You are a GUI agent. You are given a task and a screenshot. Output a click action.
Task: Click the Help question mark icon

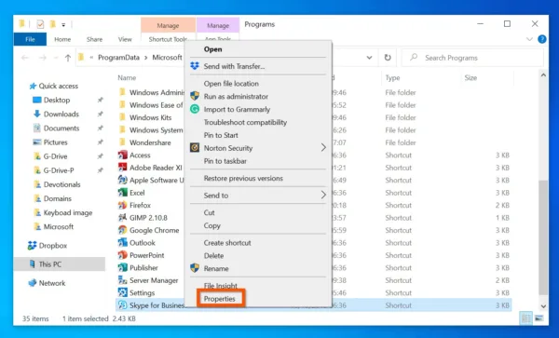pyautogui.click(x=542, y=39)
